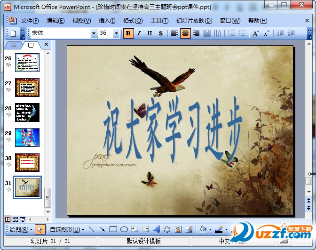Image resolution: width=316 pixels, height=250 pixels.
Task: Toggle Underline formatting
Action: [x=150, y=33]
